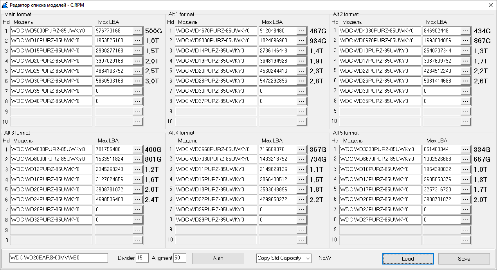Click the WDC WD20EARS-00MVWB0 model field
The width and height of the screenshot is (497, 270).
pyautogui.click(x=59, y=258)
